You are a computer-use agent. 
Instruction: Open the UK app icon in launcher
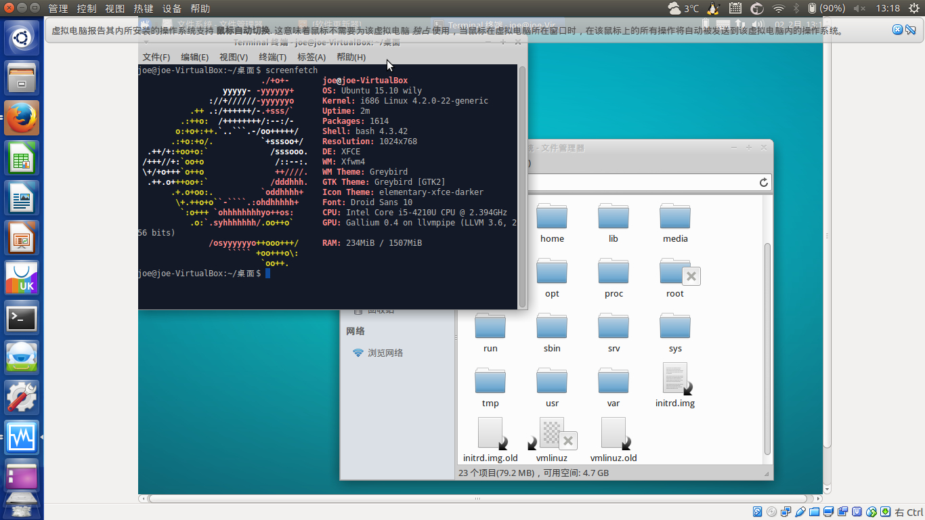coord(22,278)
